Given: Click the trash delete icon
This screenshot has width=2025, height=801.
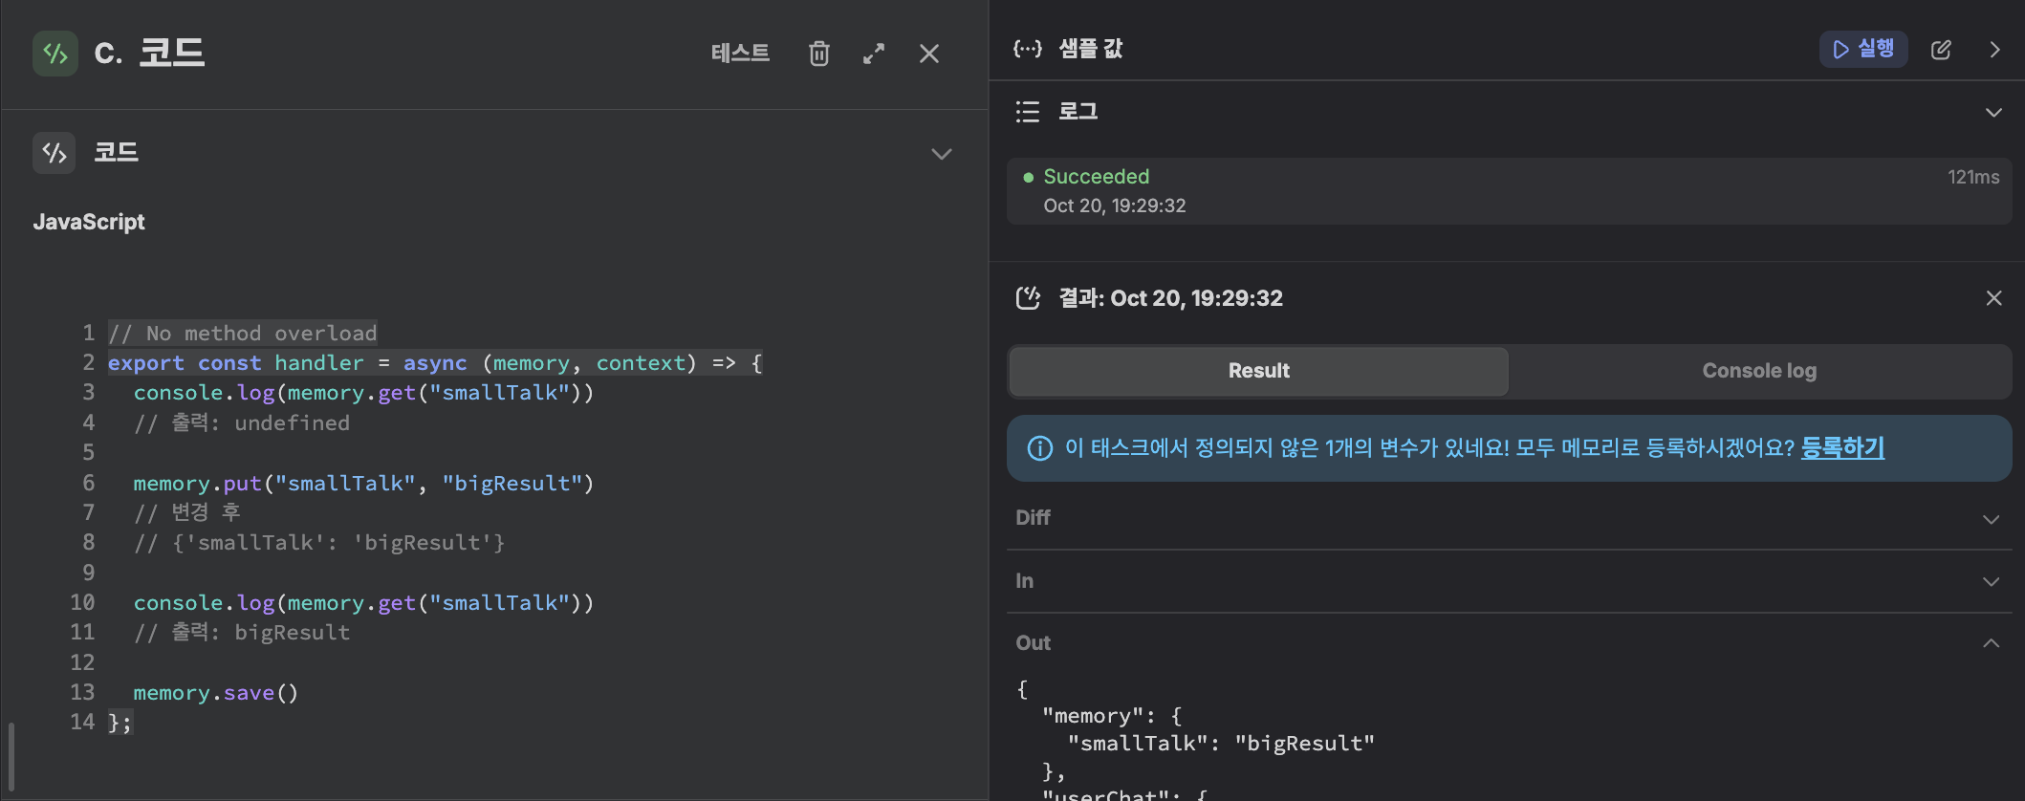Looking at the screenshot, I should point(818,54).
